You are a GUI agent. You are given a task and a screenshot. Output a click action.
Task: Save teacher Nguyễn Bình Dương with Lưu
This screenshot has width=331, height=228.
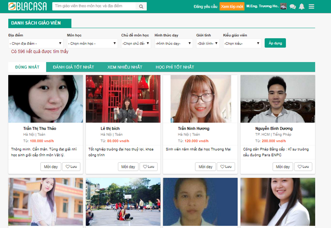pyautogui.click(x=303, y=167)
